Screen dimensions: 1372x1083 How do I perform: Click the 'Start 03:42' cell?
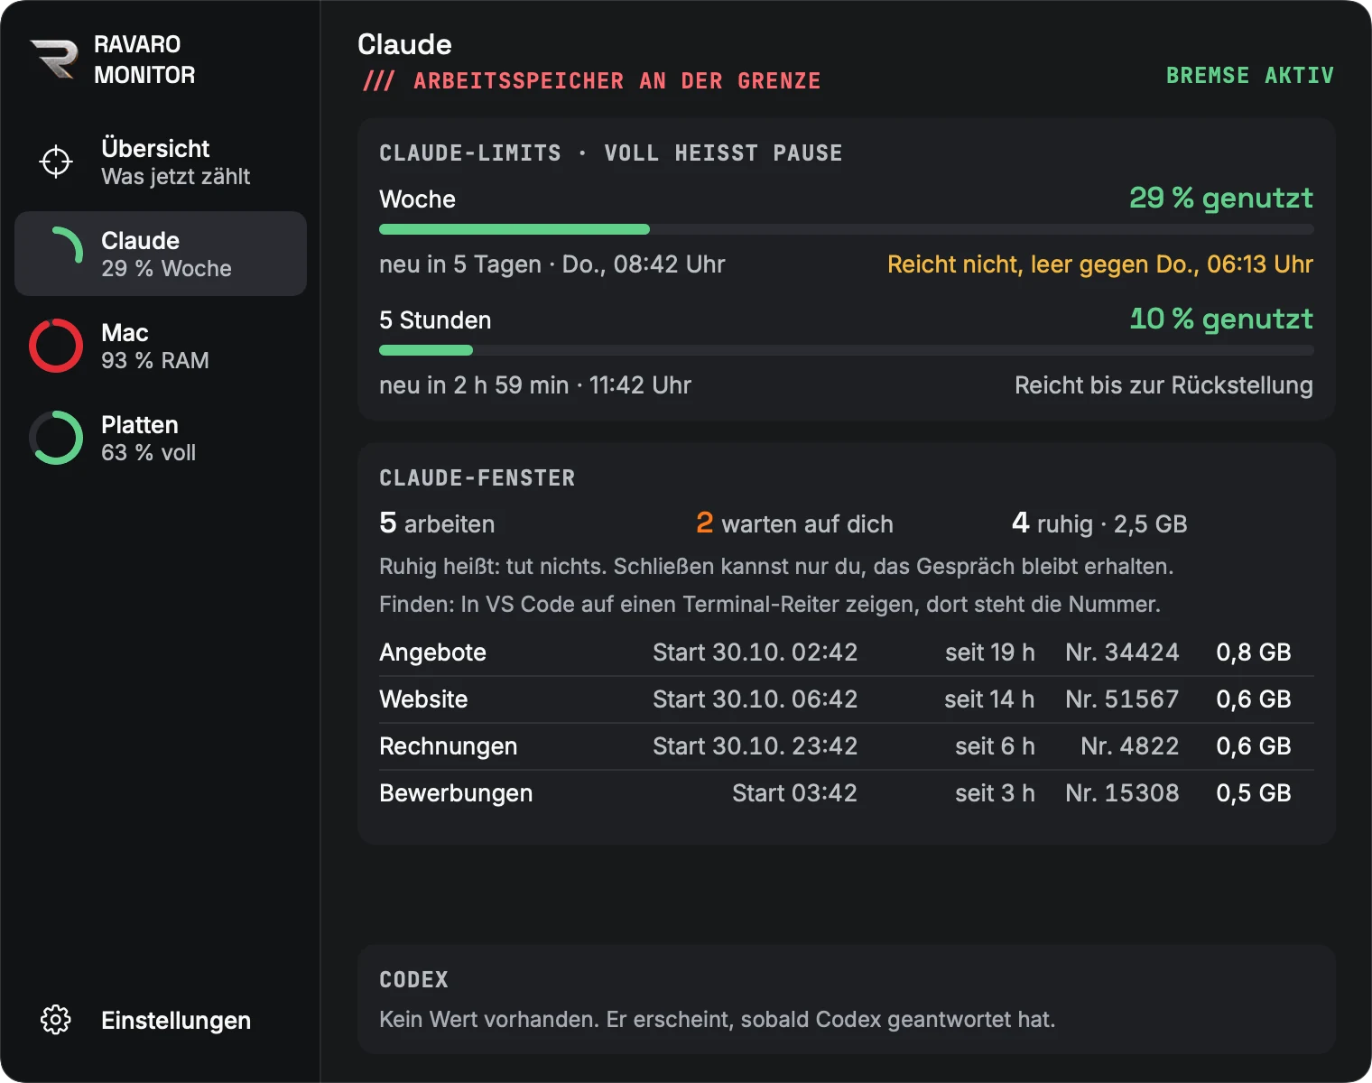[794, 793]
